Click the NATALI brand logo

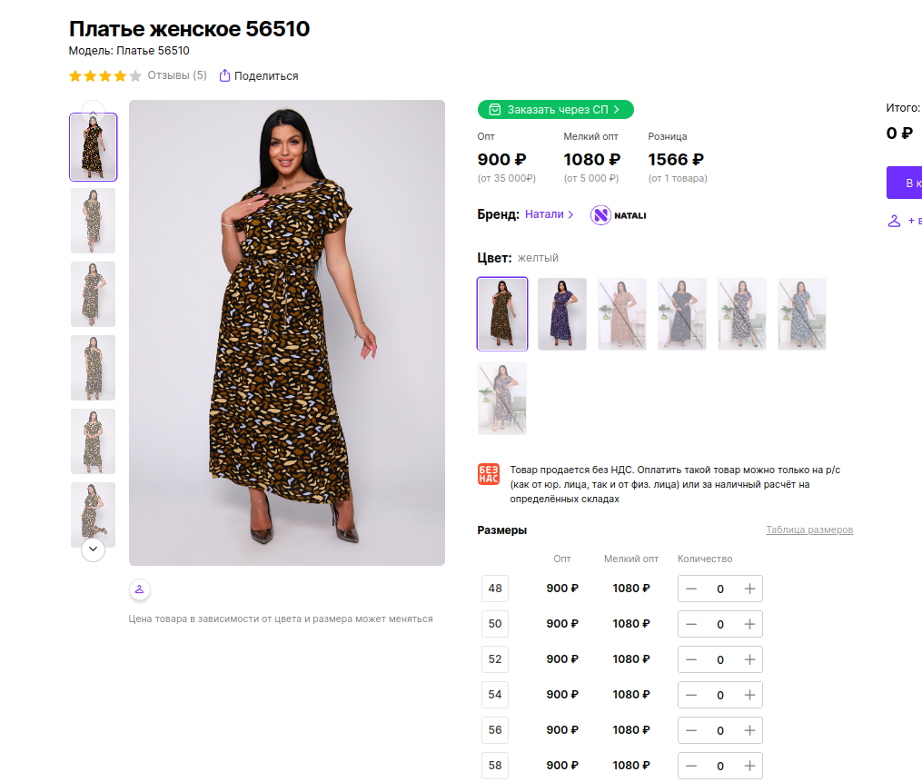pyautogui.click(x=619, y=215)
